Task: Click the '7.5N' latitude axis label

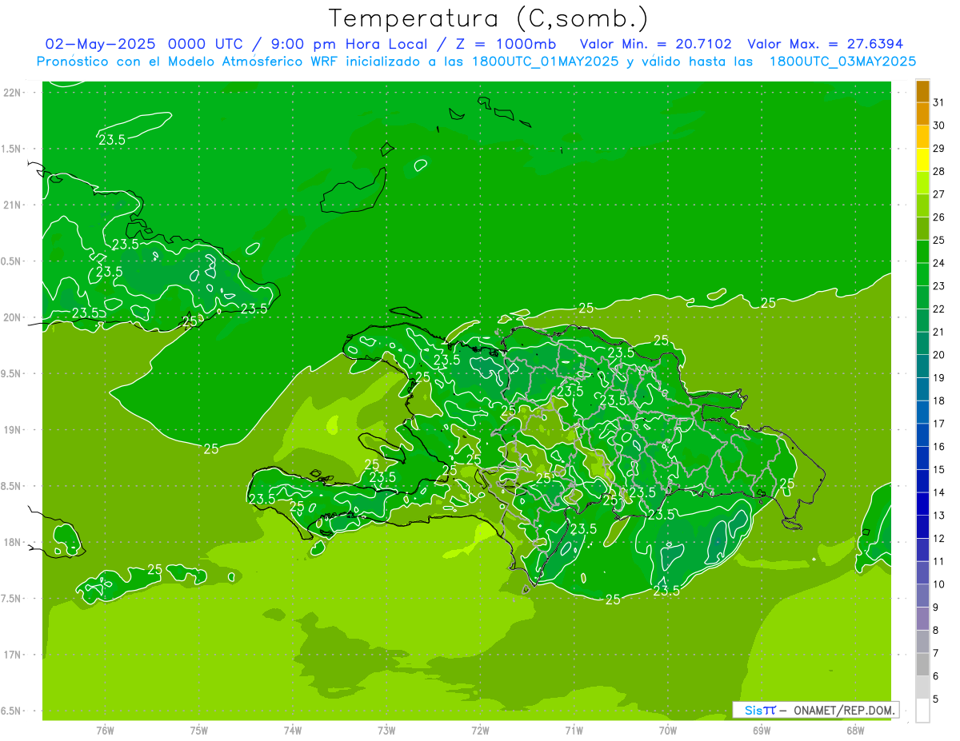Action: (12, 599)
